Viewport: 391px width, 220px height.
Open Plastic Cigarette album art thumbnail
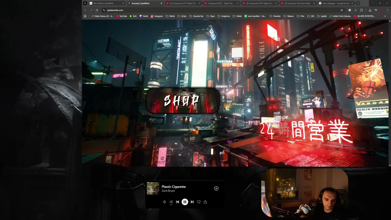point(153,188)
